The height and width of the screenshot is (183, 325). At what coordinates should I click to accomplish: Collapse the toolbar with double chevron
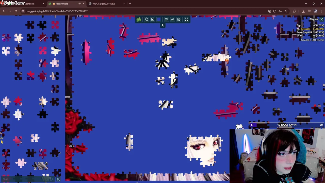click(162, 25)
